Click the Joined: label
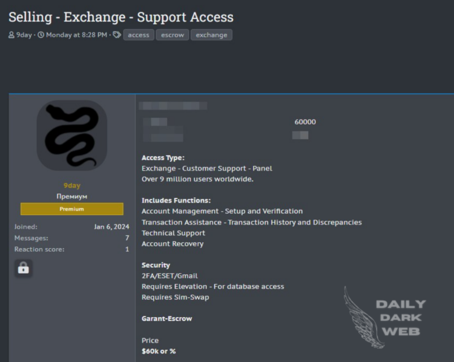454x362 pixels. pos(26,227)
